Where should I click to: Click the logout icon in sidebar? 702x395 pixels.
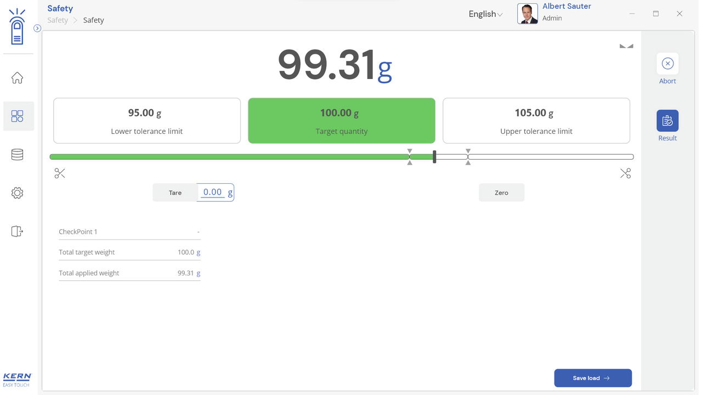17,232
